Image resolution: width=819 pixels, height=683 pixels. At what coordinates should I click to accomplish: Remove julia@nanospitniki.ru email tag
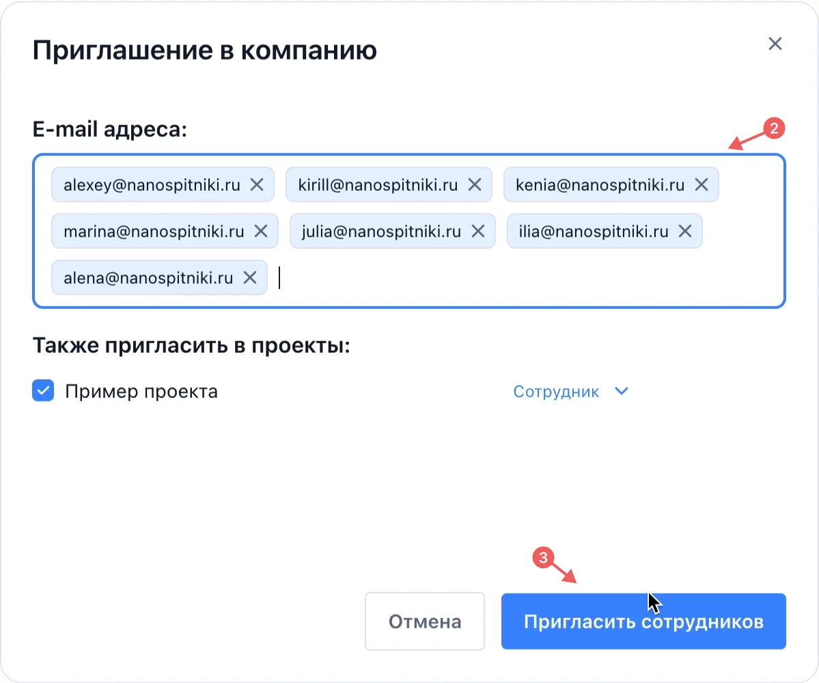(478, 230)
